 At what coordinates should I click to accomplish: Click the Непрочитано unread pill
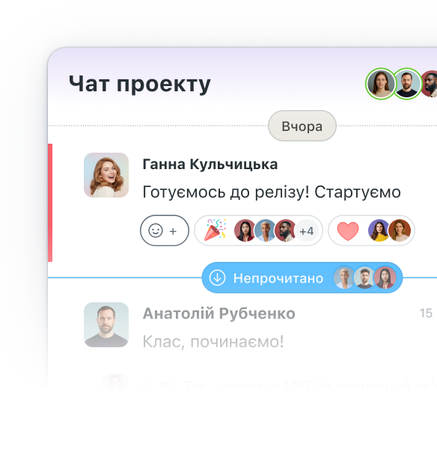pyautogui.click(x=302, y=278)
